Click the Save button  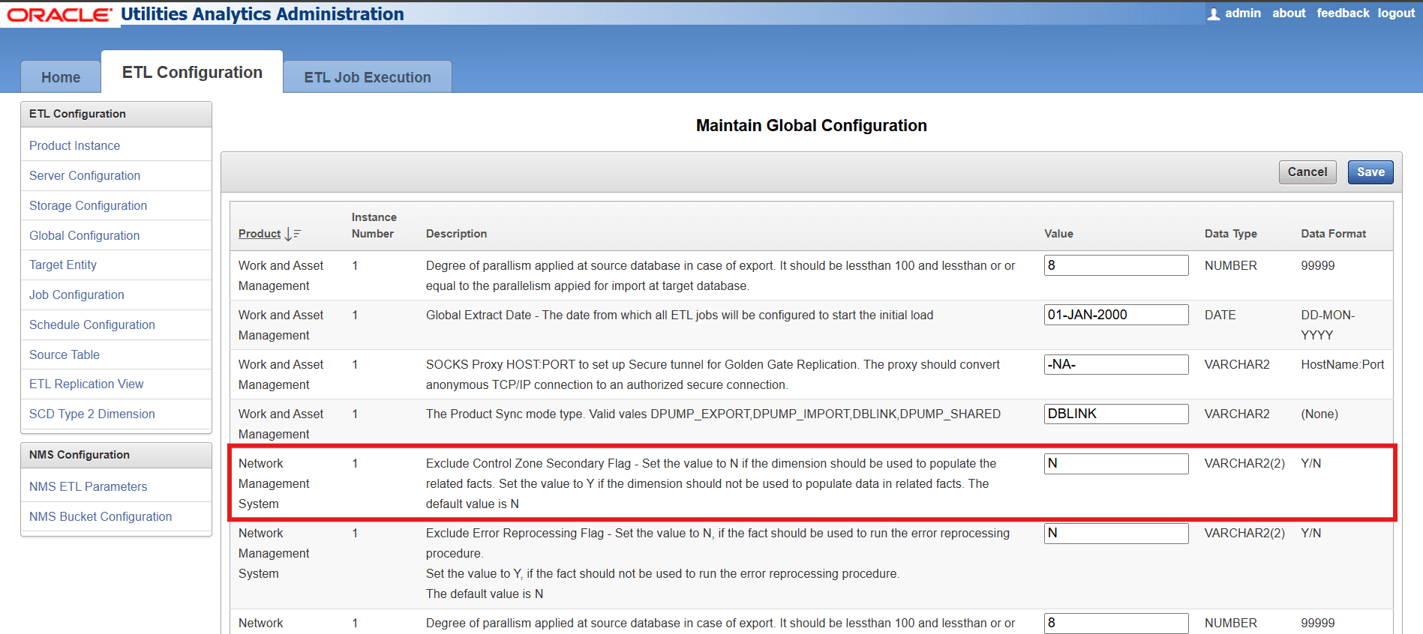[x=1370, y=172]
